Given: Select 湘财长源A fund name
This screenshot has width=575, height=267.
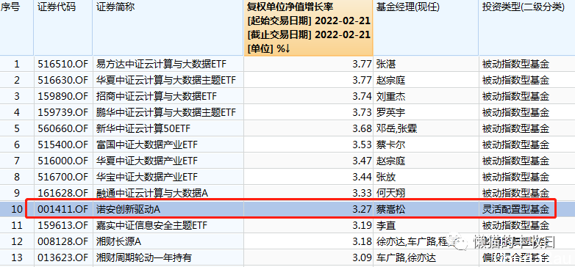Looking at the screenshot, I should coord(118,241).
